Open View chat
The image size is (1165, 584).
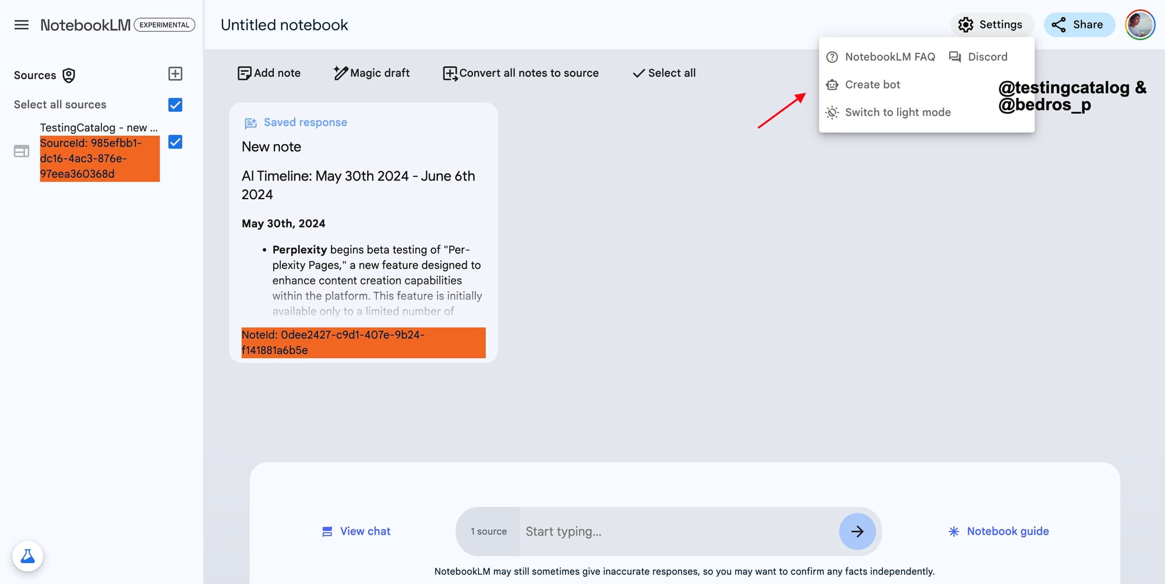[355, 531]
